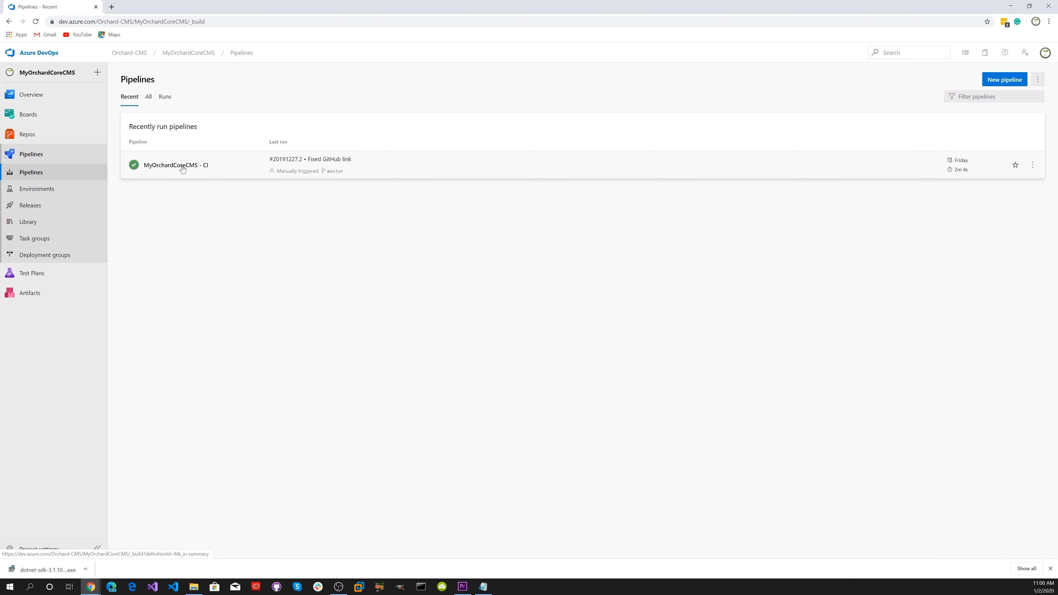Click Orchard-CMS breadcrumb
Screen dimensions: 1058x595
pyautogui.click(x=129, y=53)
